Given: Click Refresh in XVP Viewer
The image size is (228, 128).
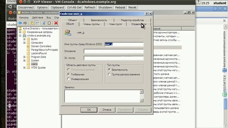Looking at the screenshot, I should tap(90, 7).
